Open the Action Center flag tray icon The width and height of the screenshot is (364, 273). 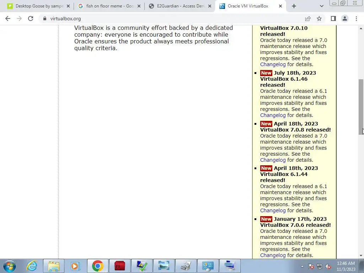(311, 267)
